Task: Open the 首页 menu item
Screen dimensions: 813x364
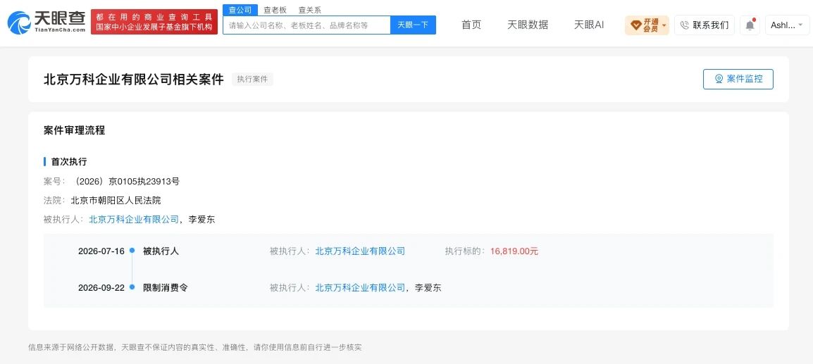Action: click(471, 25)
